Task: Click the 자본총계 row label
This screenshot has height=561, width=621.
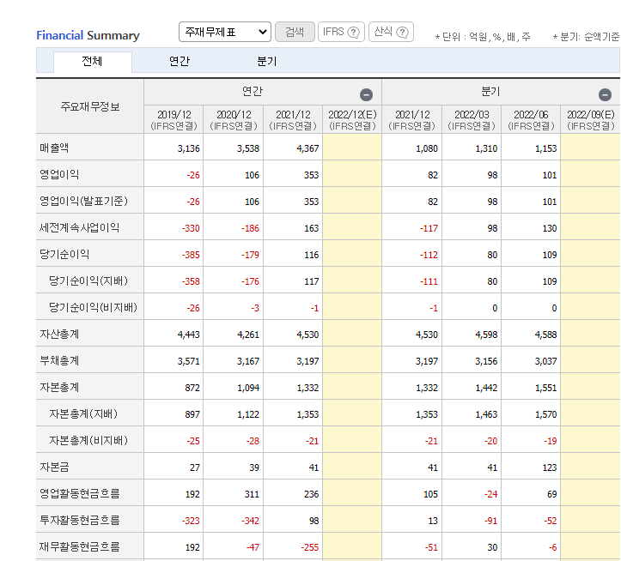Action: click(59, 387)
